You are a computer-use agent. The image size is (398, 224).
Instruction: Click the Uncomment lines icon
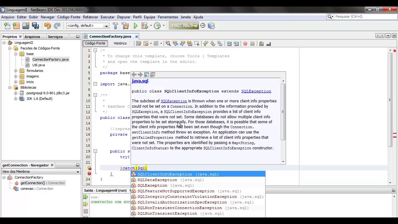[269, 44]
